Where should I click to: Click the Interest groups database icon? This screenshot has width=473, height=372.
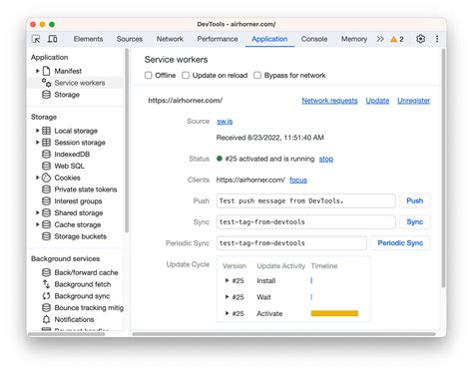46,201
